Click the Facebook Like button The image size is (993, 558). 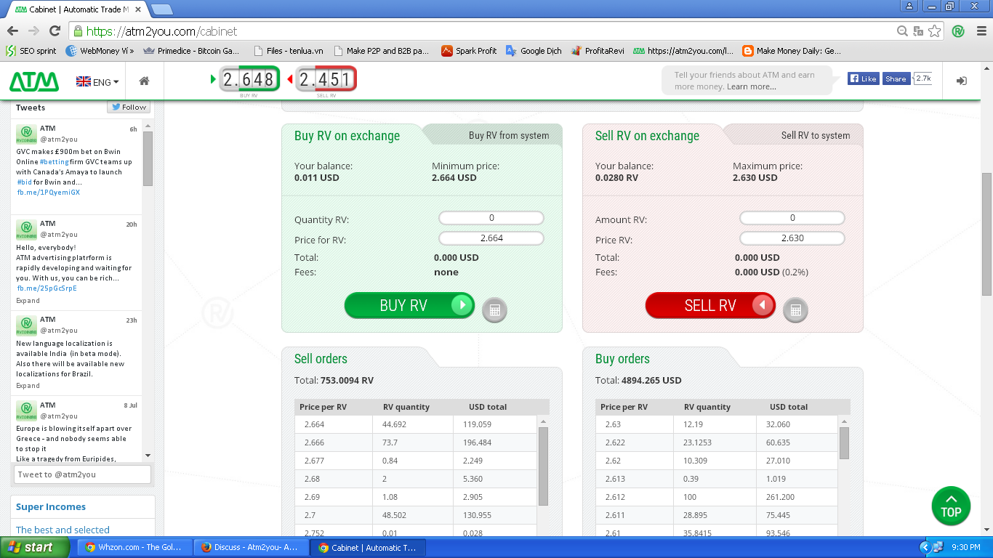coord(864,78)
